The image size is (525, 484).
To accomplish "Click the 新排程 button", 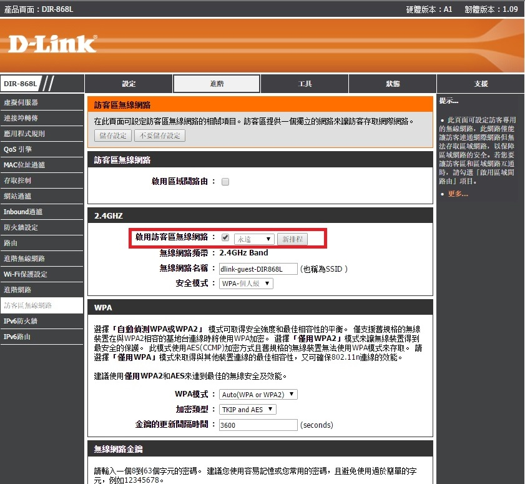I will 293,239.
